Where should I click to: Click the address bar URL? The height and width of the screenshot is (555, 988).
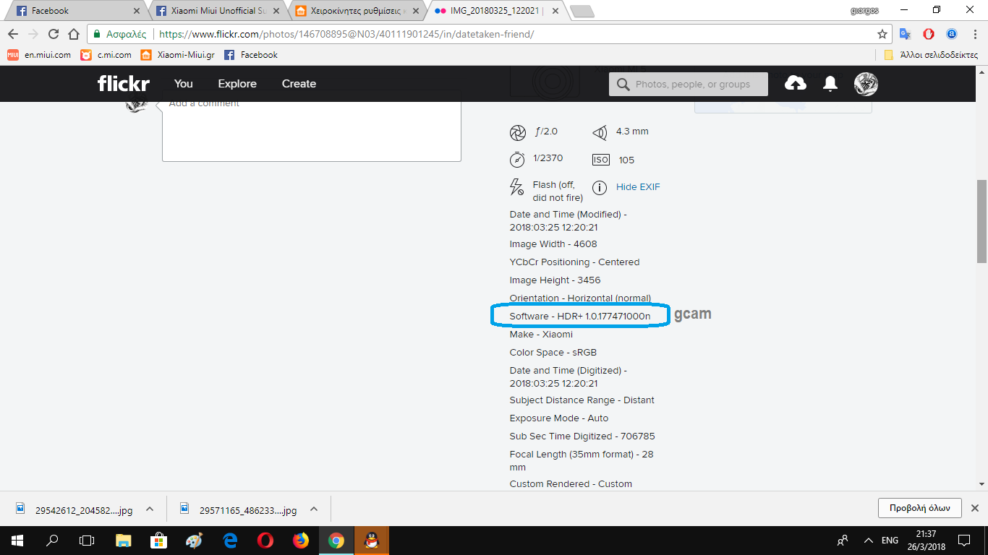[x=346, y=34]
